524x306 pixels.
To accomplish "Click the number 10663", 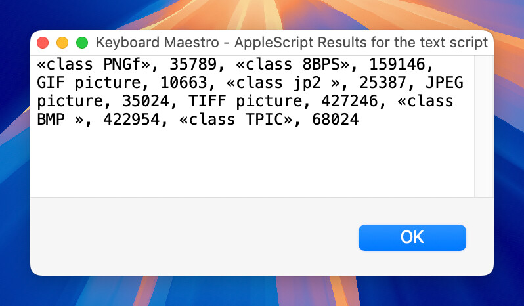I will [x=183, y=83].
